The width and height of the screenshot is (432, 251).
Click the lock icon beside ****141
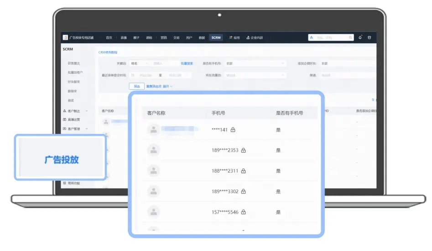click(233, 130)
